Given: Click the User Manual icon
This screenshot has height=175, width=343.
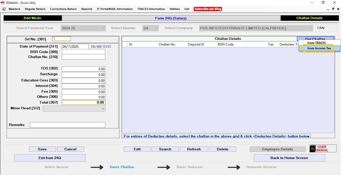Looking at the screenshot, I should pyautogui.click(x=323, y=149).
